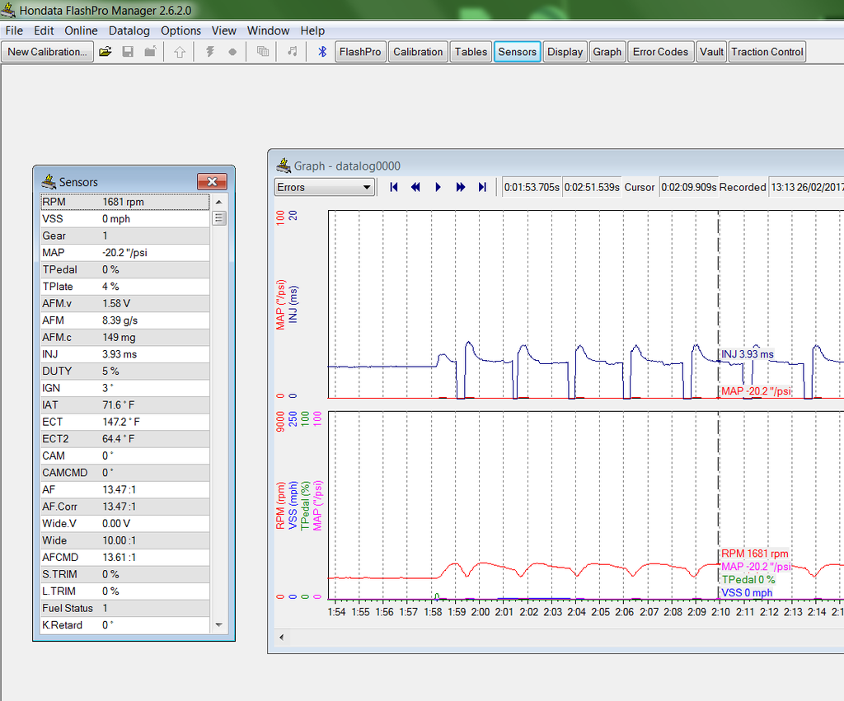Screen dimensions: 844x701
Task: Click the upload arrow icon
Action: pos(179,52)
